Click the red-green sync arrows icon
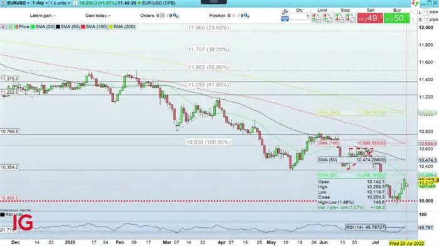Image resolution: width=439 pixels, height=246 pixels. point(415,3)
